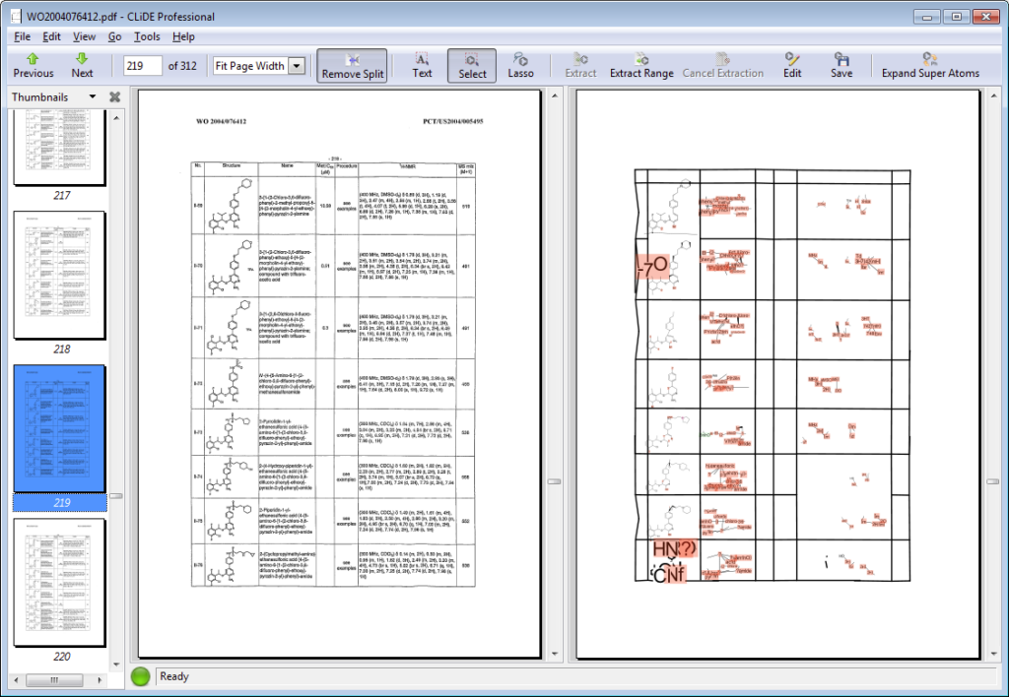Open the Go menu
1009x697 pixels.
coord(114,36)
